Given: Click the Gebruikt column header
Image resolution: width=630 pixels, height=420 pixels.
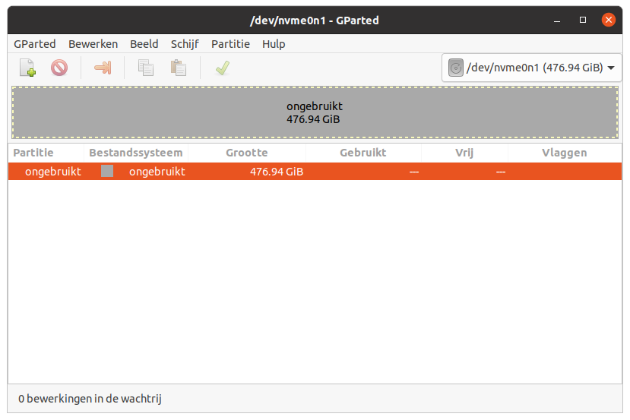Looking at the screenshot, I should [363, 153].
